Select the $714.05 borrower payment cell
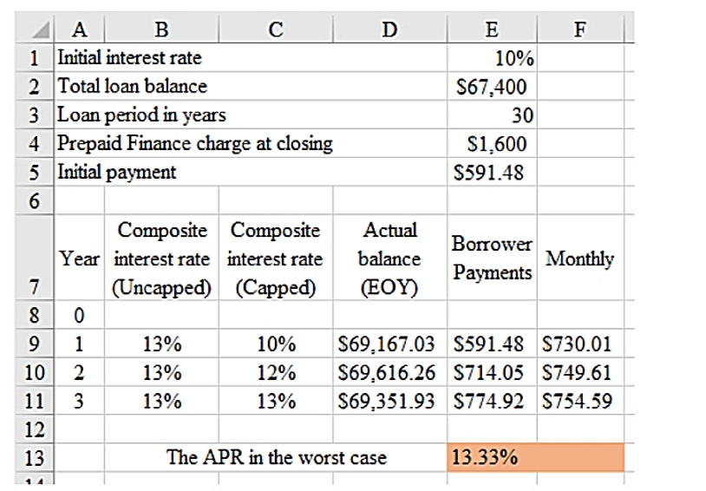This screenshot has width=706, height=491. point(490,373)
